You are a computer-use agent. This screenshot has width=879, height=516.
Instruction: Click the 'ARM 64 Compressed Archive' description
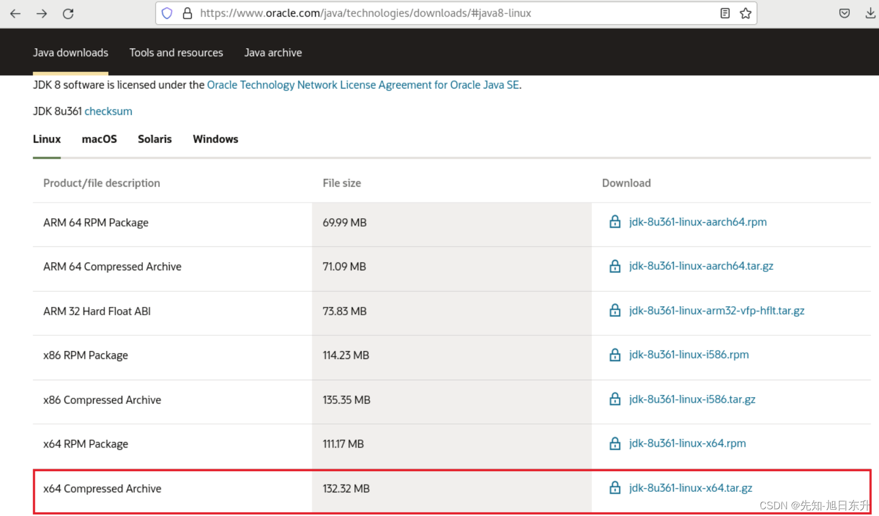pyautogui.click(x=112, y=267)
